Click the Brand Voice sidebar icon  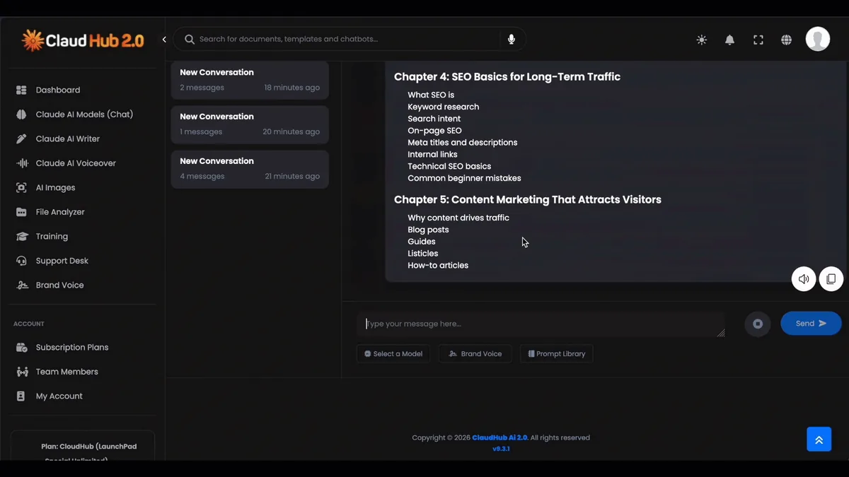point(21,285)
